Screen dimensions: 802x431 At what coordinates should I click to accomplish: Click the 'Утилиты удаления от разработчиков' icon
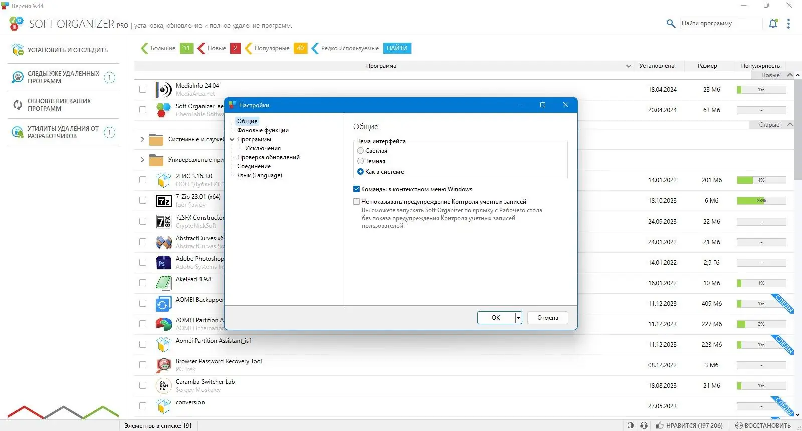tap(18, 132)
